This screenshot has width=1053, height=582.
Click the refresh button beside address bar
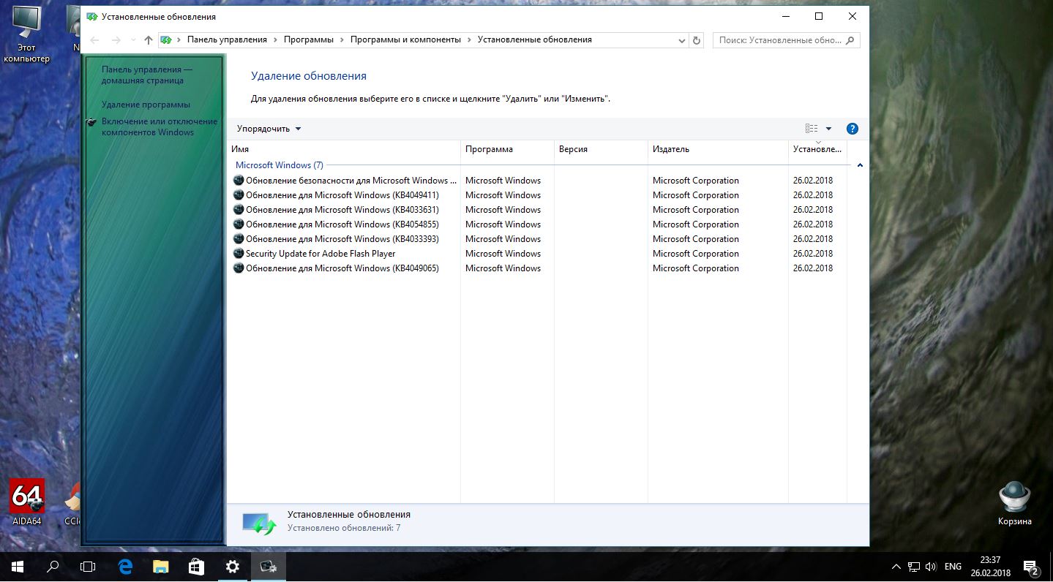(x=697, y=40)
